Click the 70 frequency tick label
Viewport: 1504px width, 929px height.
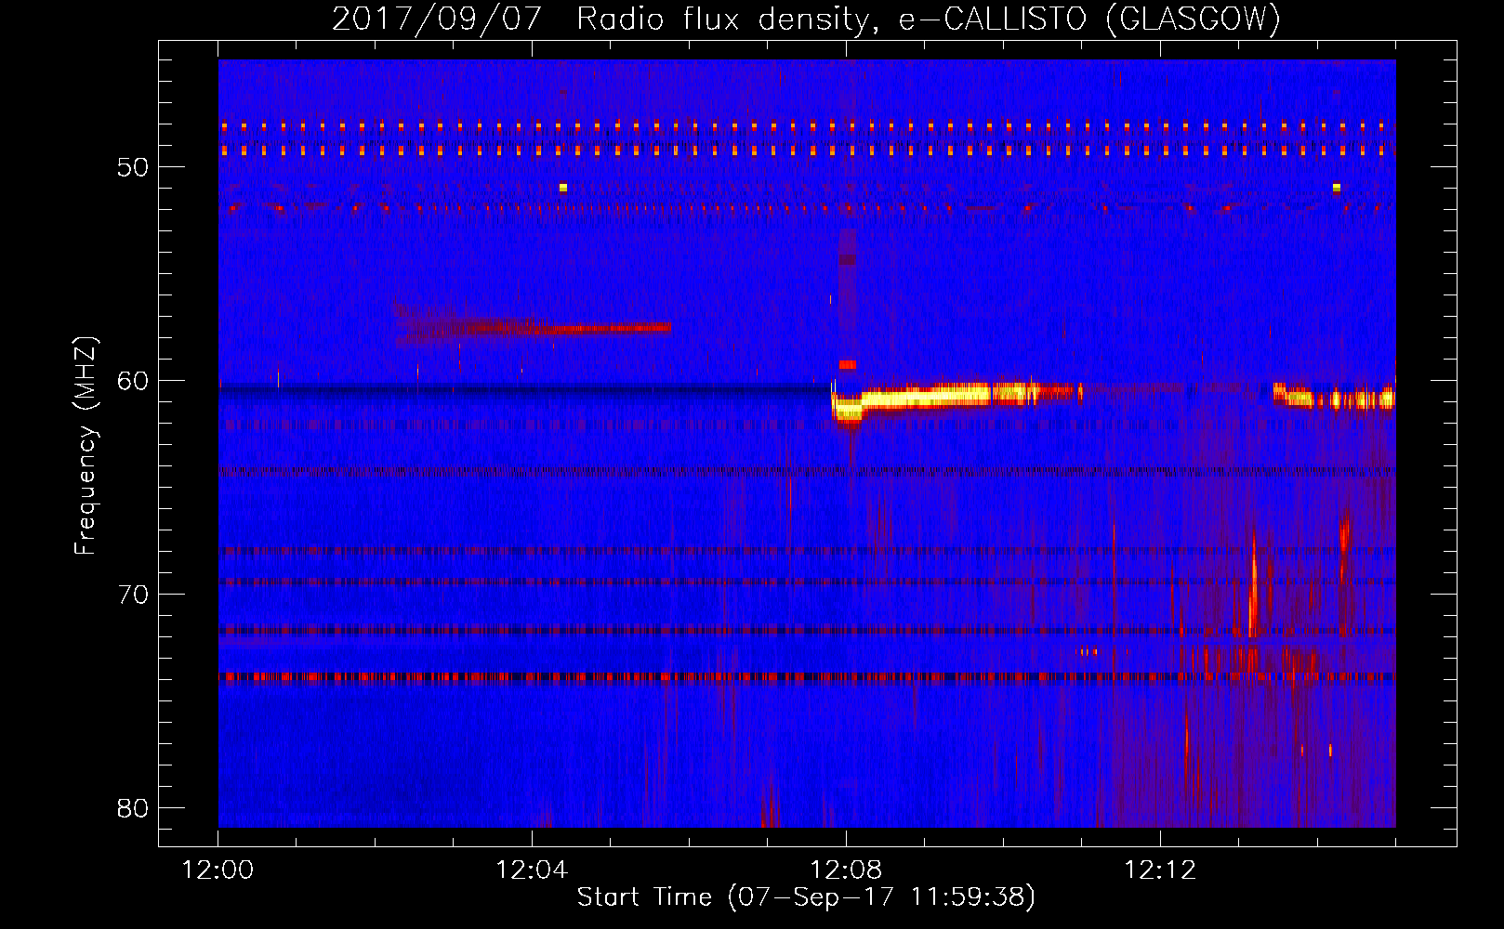pos(133,595)
